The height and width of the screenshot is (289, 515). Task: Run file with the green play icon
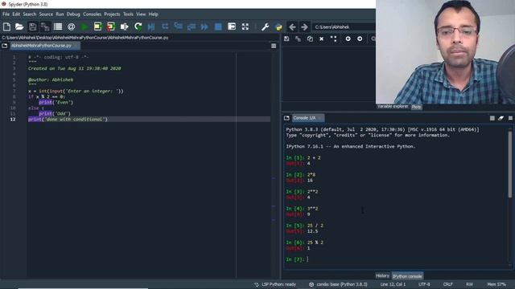84,26
